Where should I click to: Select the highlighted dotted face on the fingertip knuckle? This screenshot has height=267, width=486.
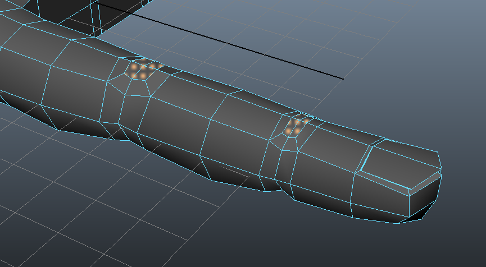click(x=295, y=126)
